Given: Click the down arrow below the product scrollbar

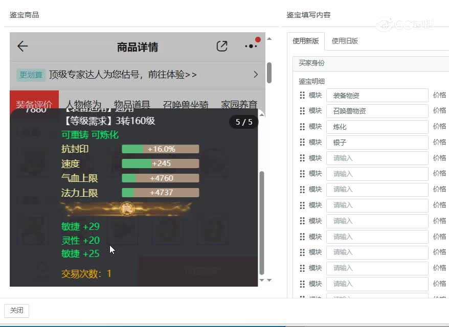Looking at the screenshot, I should [x=261, y=281].
